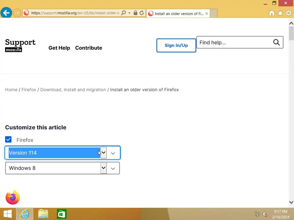Viewport: 294px width, 220px height.
Task: Click the Home icon in browser toolbar
Action: [272, 13]
